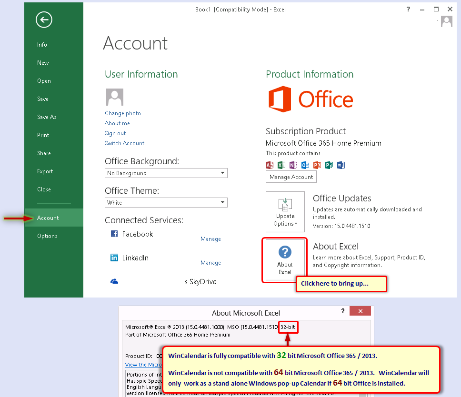
Task: Click the Access icon under product contents
Action: click(270, 165)
